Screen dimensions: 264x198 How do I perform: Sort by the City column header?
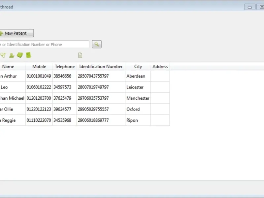[138, 67]
